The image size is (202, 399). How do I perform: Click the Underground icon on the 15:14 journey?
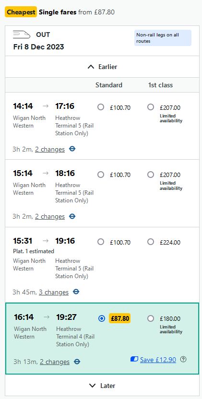point(72,216)
